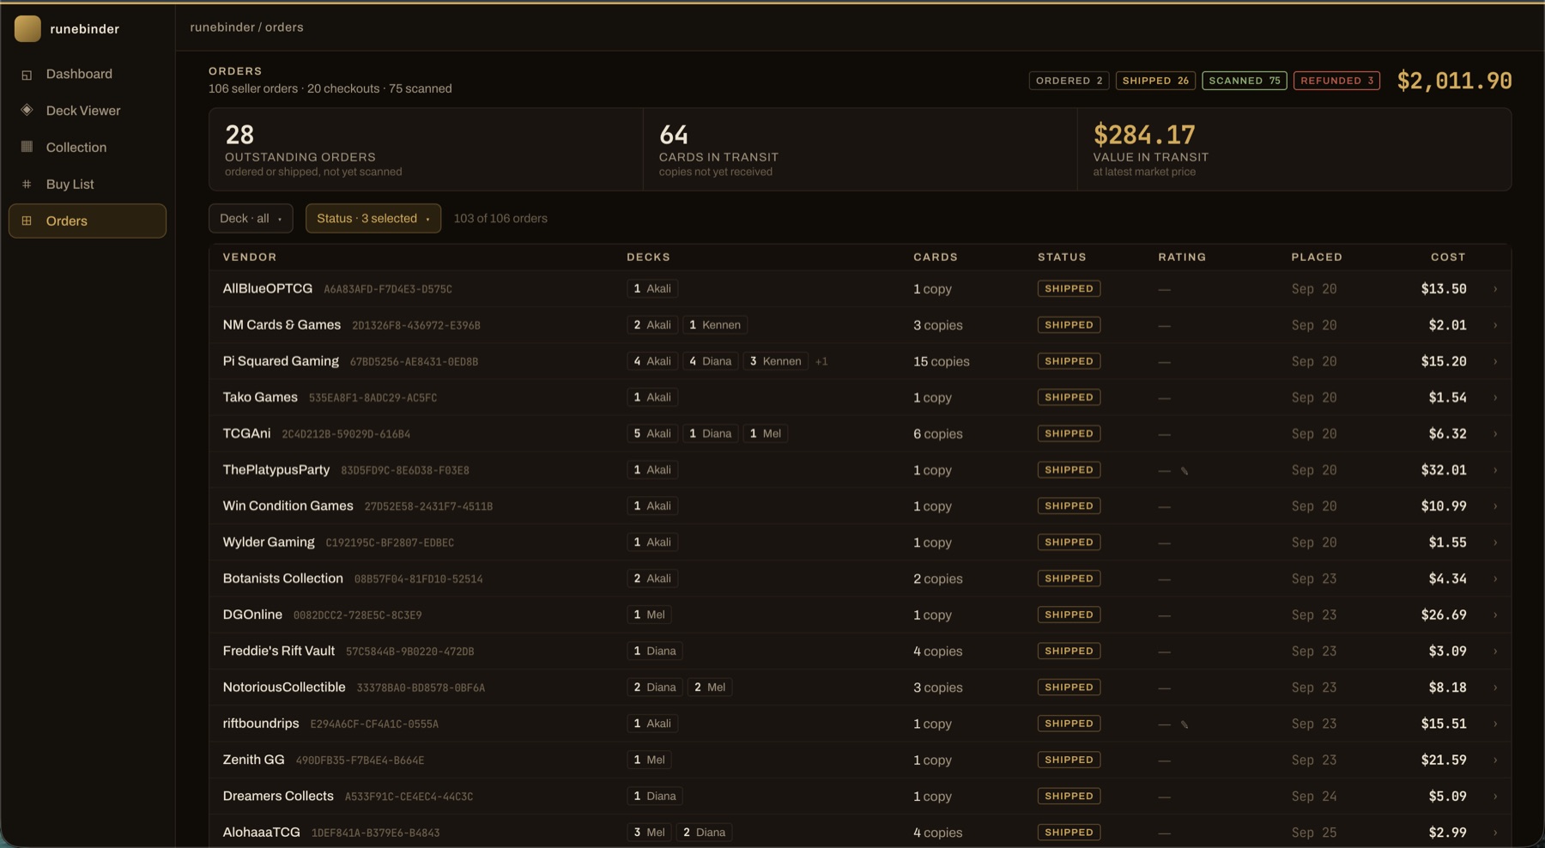Click the $2,011.90 total amount

coord(1455,81)
